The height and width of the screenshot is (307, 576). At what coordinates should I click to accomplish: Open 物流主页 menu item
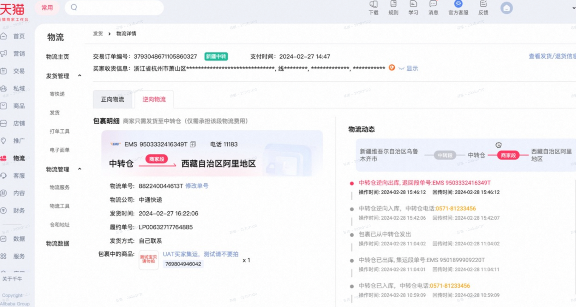(x=58, y=57)
